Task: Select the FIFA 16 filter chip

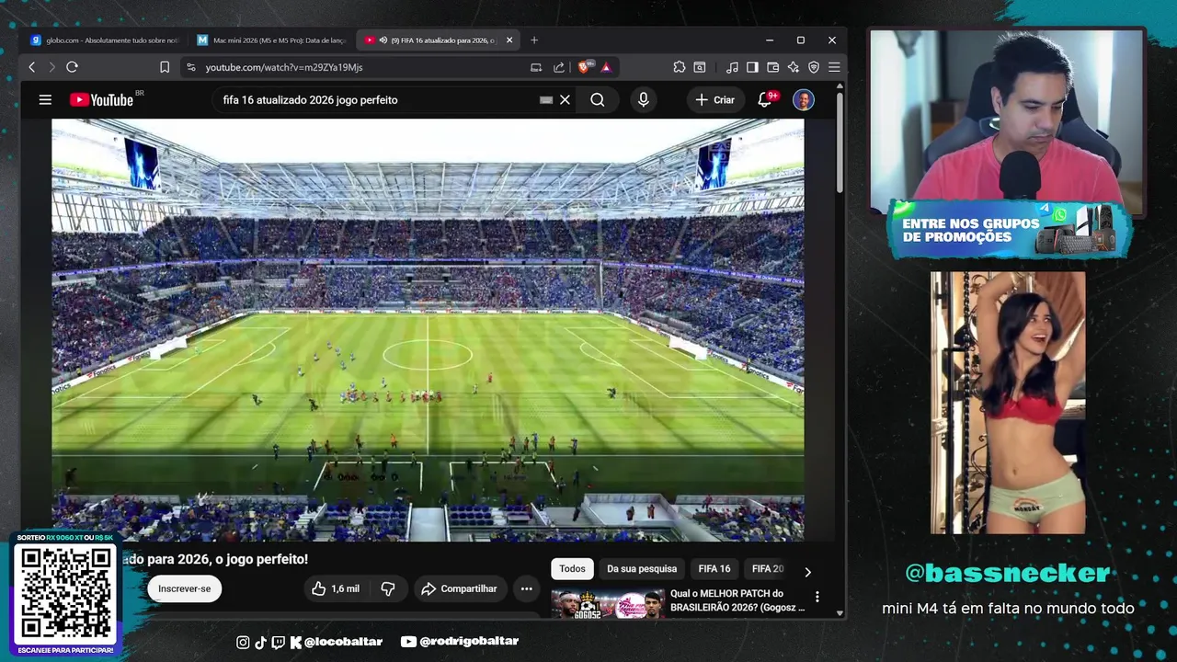Action: click(x=714, y=569)
